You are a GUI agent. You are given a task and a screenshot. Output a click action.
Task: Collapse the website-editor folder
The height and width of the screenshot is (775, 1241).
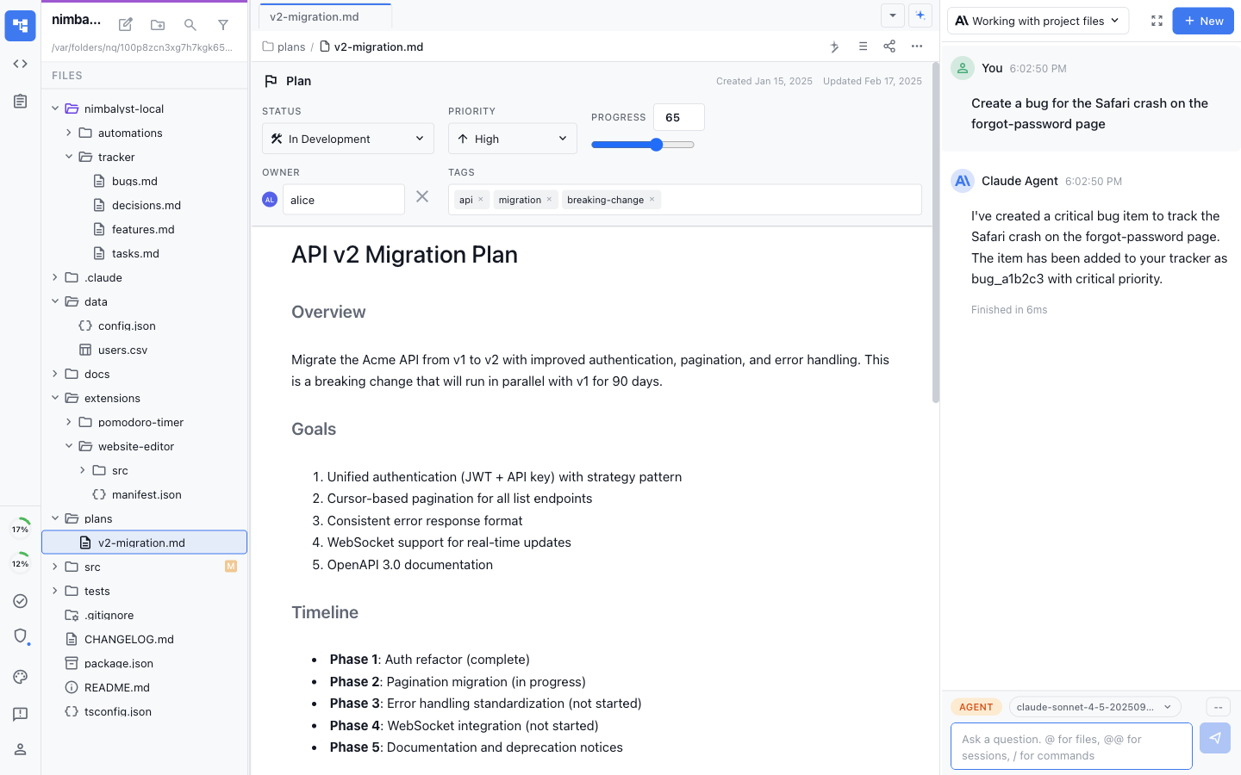point(69,446)
